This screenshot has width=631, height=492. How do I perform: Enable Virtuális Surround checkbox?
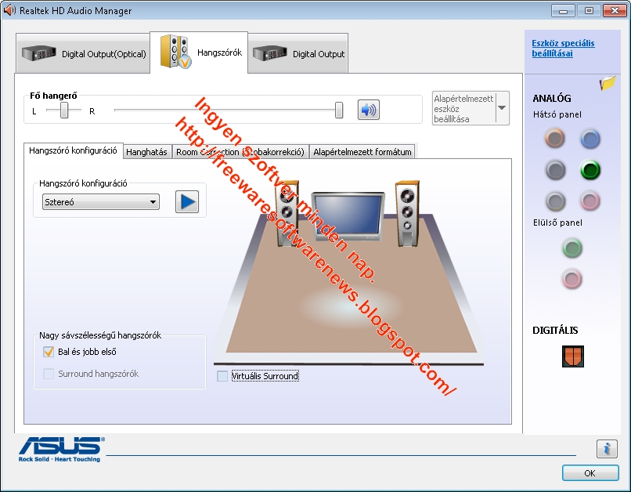pyautogui.click(x=222, y=376)
